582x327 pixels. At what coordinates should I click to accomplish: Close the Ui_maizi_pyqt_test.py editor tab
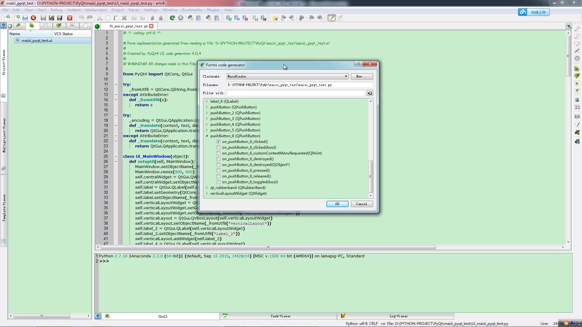151,26
